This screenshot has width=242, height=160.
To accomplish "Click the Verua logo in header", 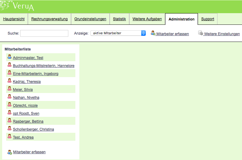I will point(23,6).
